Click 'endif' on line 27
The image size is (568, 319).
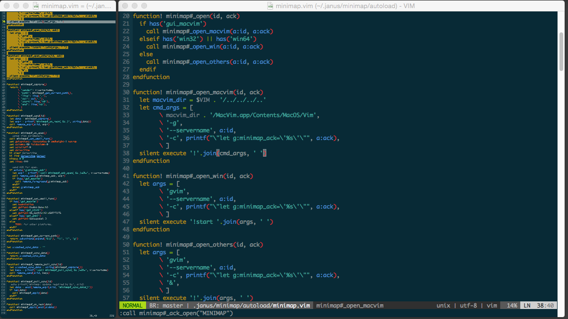pos(148,70)
